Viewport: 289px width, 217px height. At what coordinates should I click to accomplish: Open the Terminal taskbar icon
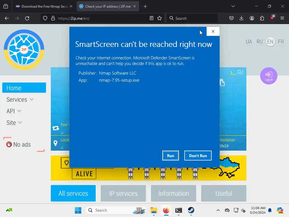pyautogui.click(x=179, y=210)
